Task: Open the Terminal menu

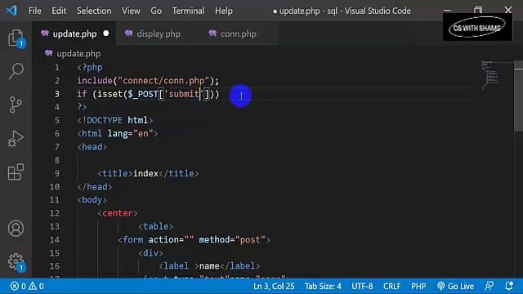Action: (188, 11)
